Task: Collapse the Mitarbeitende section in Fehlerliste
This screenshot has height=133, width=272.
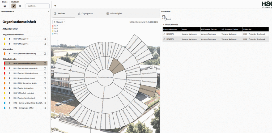Action: (164, 24)
